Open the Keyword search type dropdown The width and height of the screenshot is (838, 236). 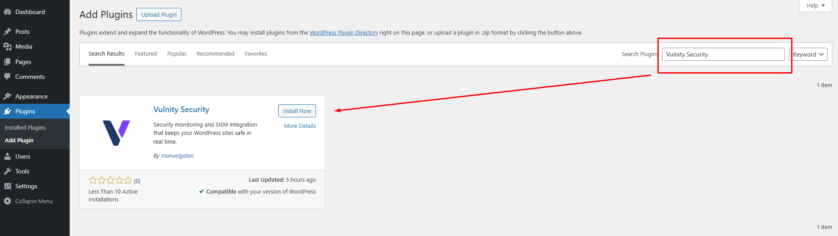tap(808, 54)
